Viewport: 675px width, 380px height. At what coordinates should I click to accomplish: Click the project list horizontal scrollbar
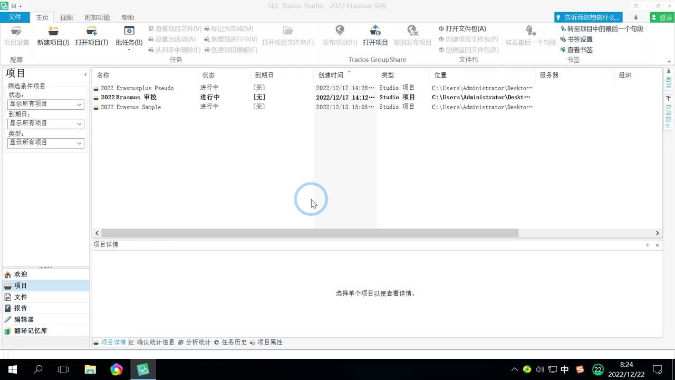tap(310, 233)
